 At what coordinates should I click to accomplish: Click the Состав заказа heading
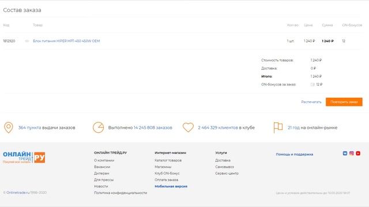22,10
